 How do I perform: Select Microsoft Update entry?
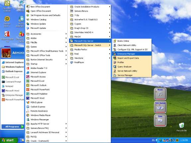(x=47, y=28)
